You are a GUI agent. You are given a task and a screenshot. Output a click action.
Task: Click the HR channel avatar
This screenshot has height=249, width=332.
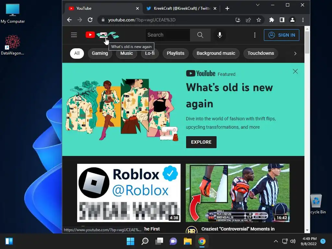click(x=191, y=230)
